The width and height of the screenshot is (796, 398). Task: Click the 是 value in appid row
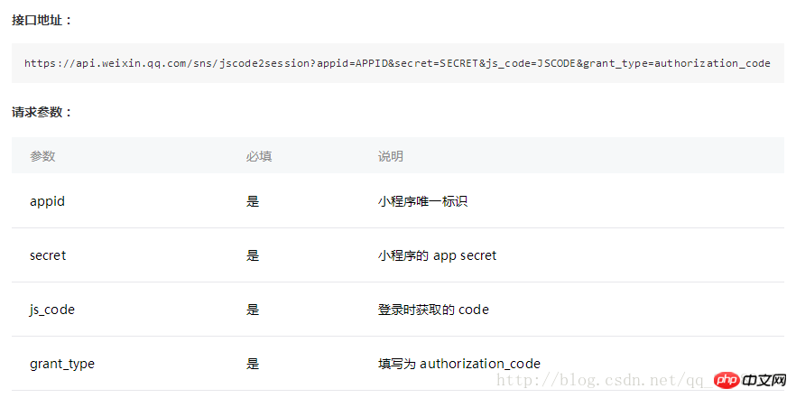(253, 201)
